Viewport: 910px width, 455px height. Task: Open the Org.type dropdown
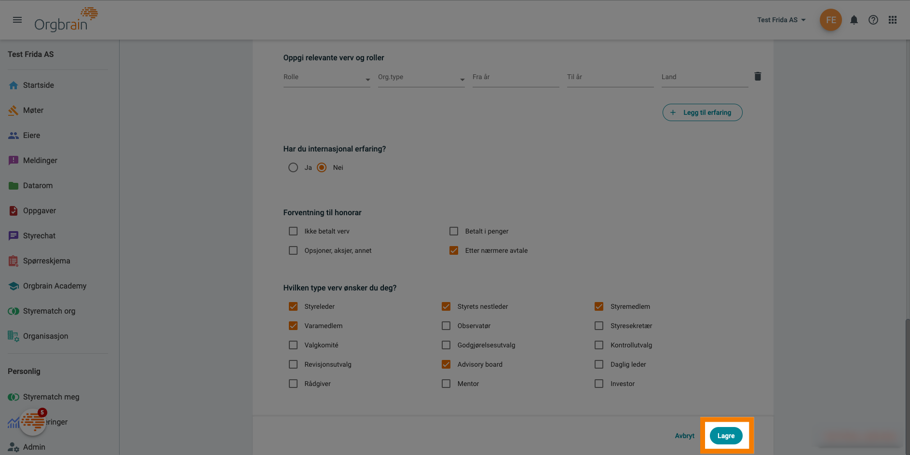coord(421,78)
